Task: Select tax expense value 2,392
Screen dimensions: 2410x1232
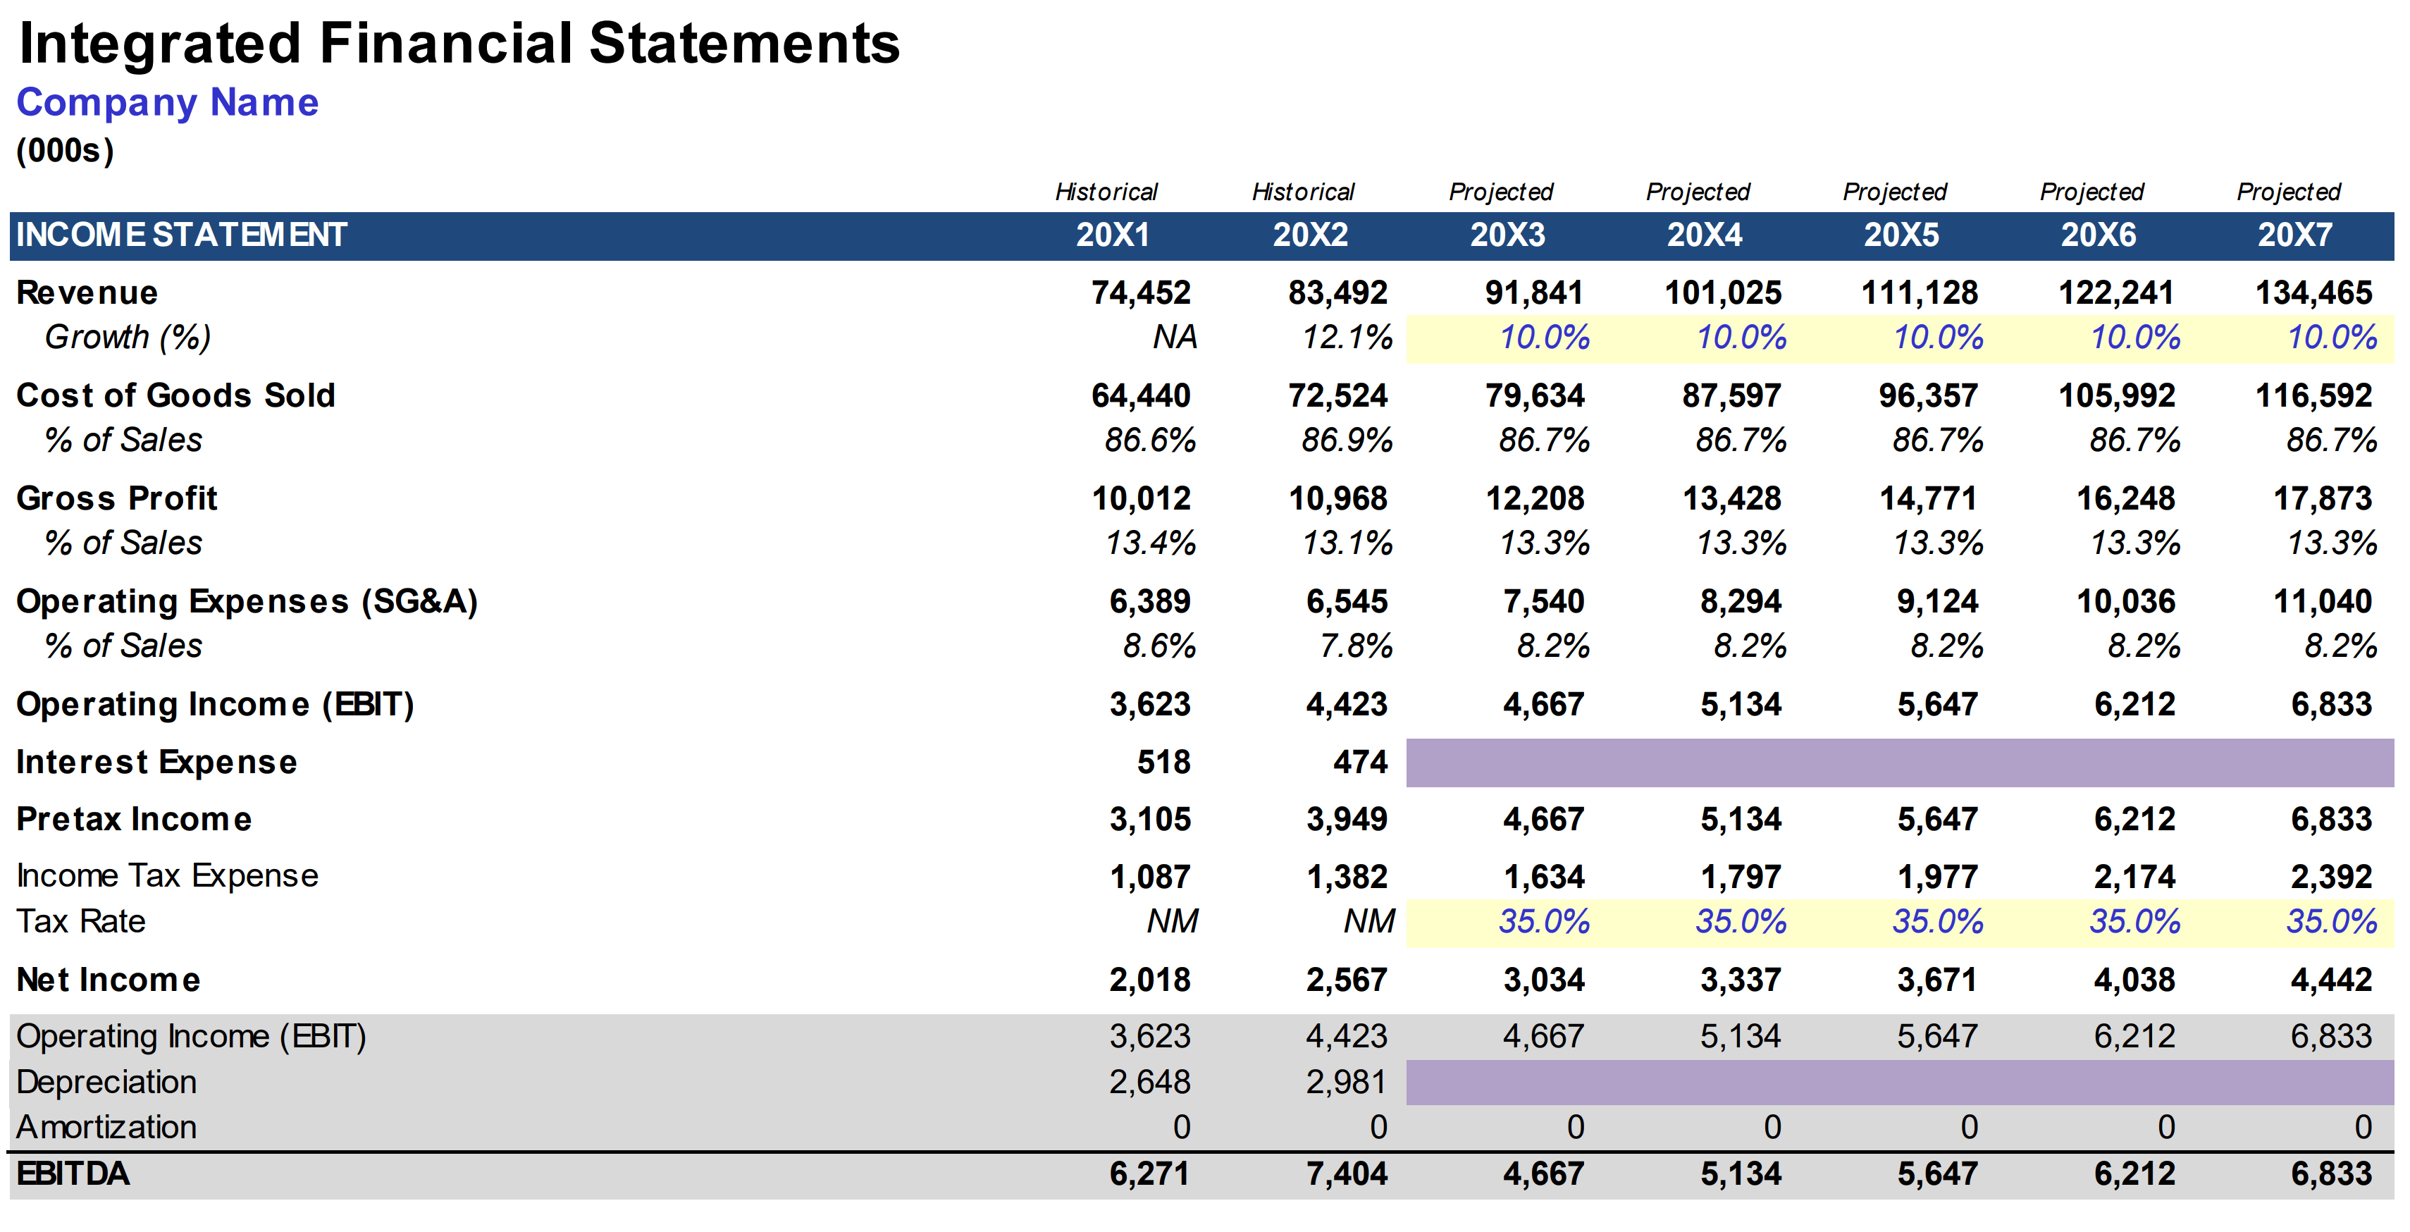Action: click(x=2331, y=877)
